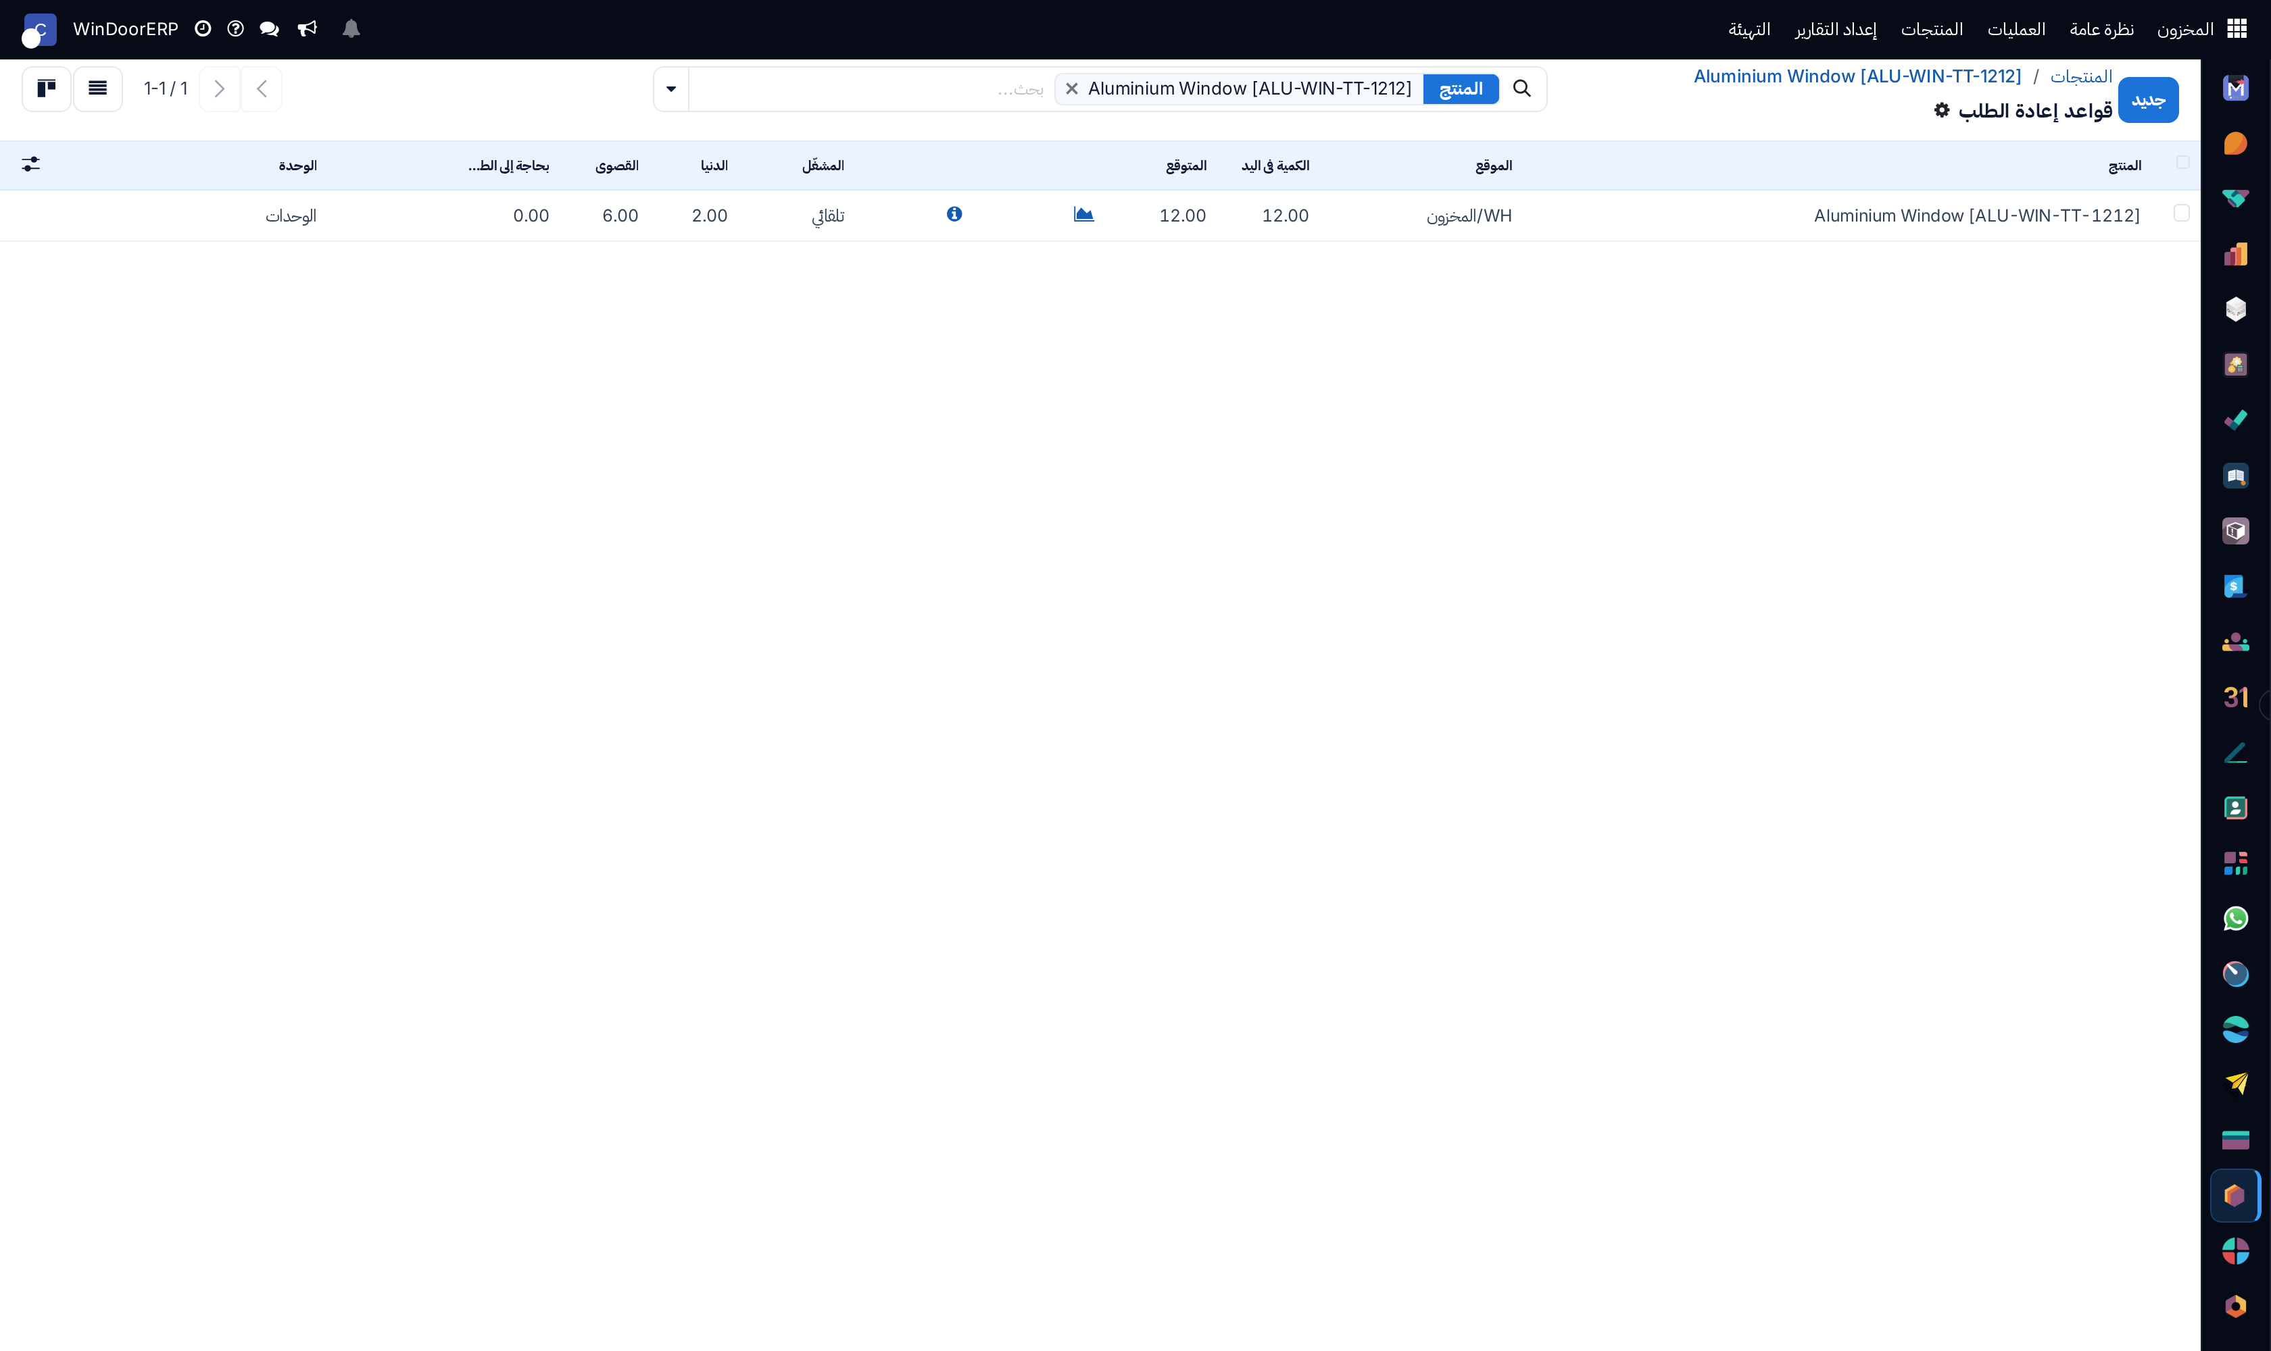Click the megaphone announcements icon

click(307, 29)
